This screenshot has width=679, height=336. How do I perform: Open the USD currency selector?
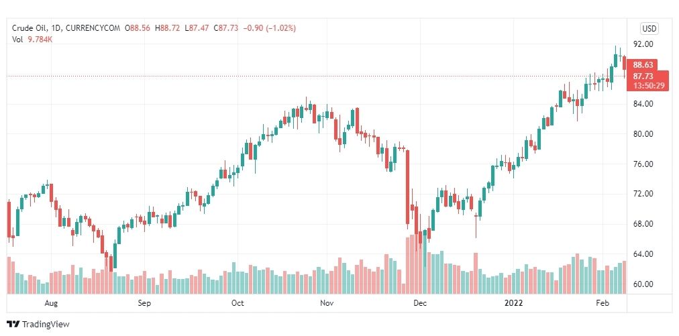pos(649,29)
